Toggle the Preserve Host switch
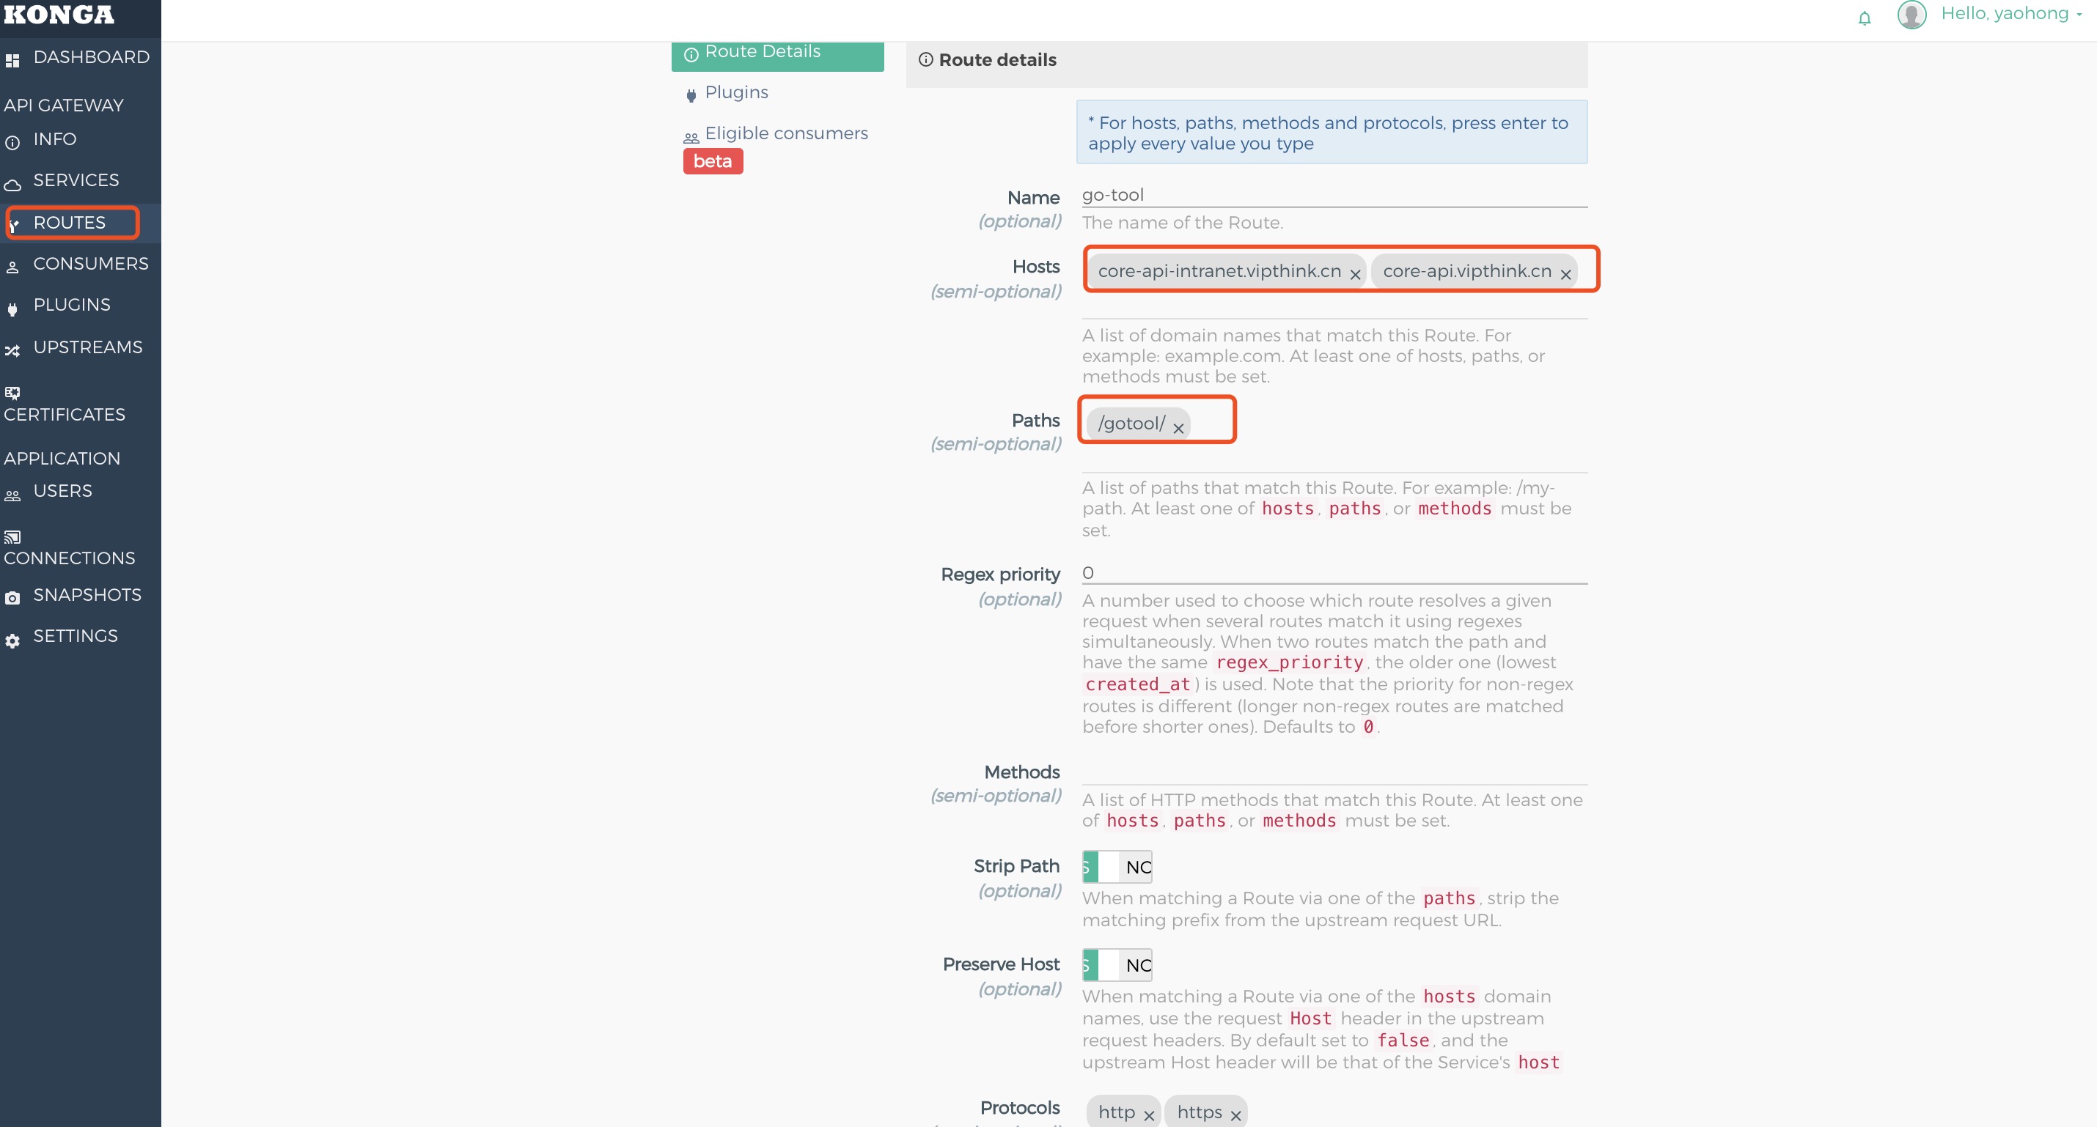Image resolution: width=2097 pixels, height=1127 pixels. (1117, 965)
